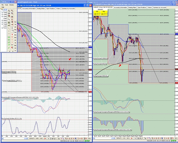Screen dimensions: 178x143
Task: Open N/A dropdown in left chart toolbar
Action: click(90, 138)
